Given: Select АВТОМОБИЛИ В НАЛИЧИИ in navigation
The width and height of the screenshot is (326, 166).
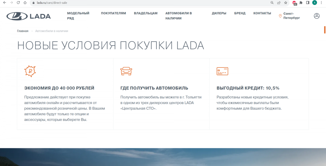Looking at the screenshot, I should tap(179, 16).
